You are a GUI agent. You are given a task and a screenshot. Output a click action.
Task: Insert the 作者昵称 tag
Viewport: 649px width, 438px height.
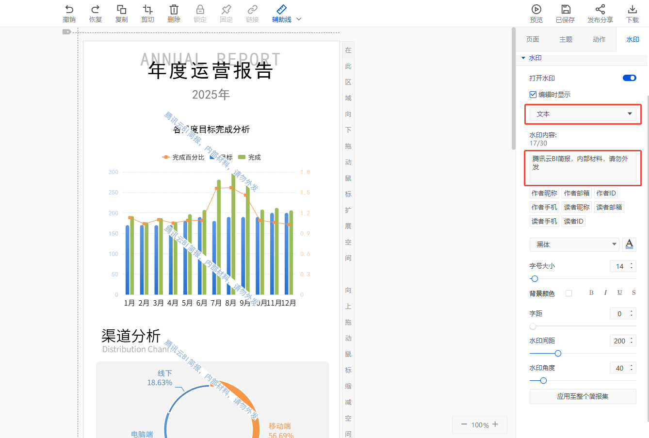544,193
